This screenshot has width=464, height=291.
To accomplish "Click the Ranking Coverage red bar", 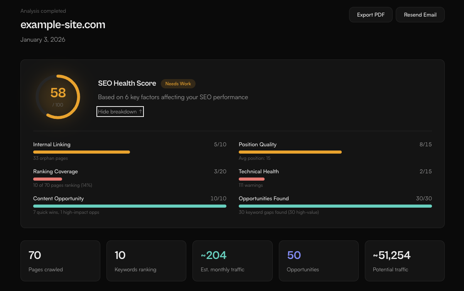I will click(x=47, y=179).
